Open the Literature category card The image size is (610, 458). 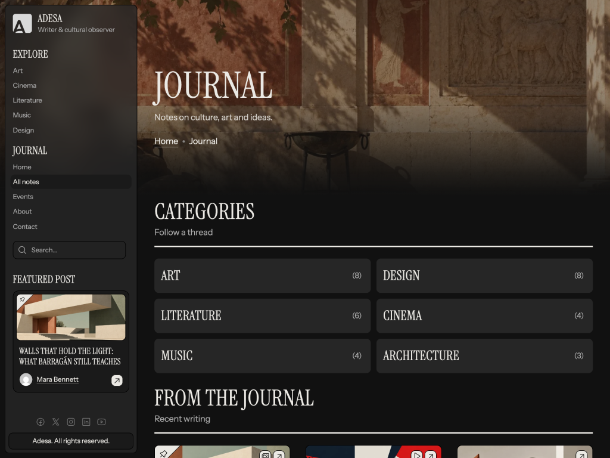coord(262,316)
